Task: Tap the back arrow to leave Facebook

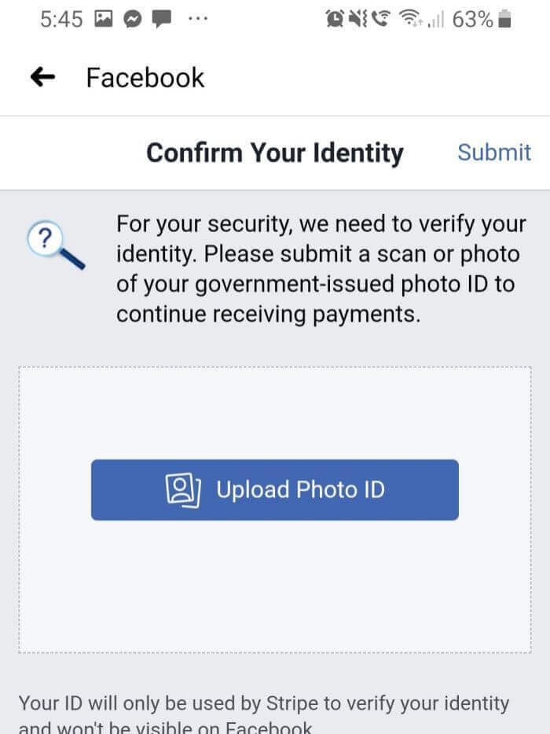Action: (43, 76)
